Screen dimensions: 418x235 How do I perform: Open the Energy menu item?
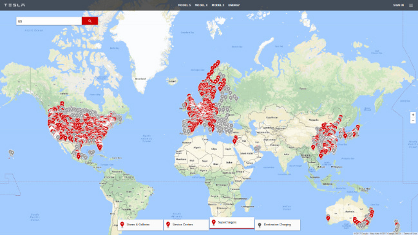point(234,5)
